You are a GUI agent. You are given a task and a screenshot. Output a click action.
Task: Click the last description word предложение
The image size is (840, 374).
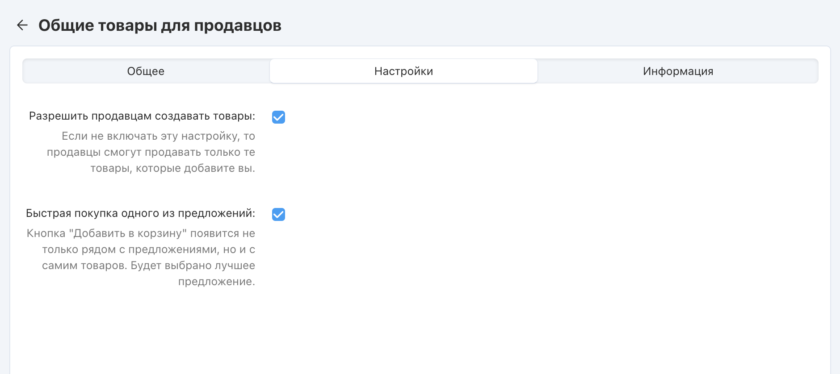216,282
